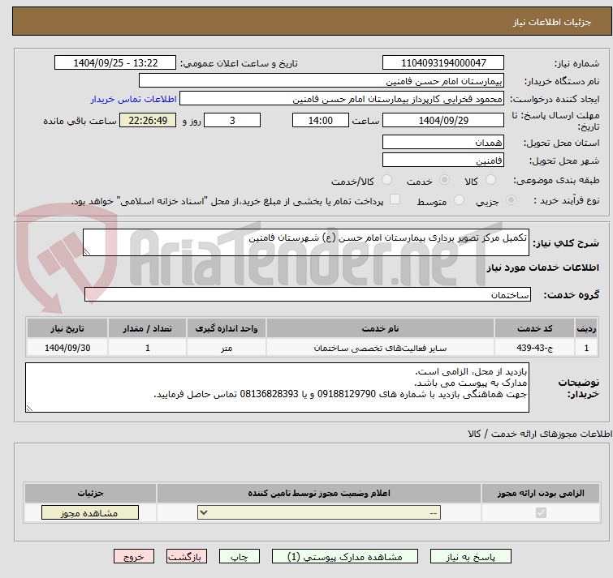
Task: Click the تاریخ نیاز column header
Action: click(67, 328)
